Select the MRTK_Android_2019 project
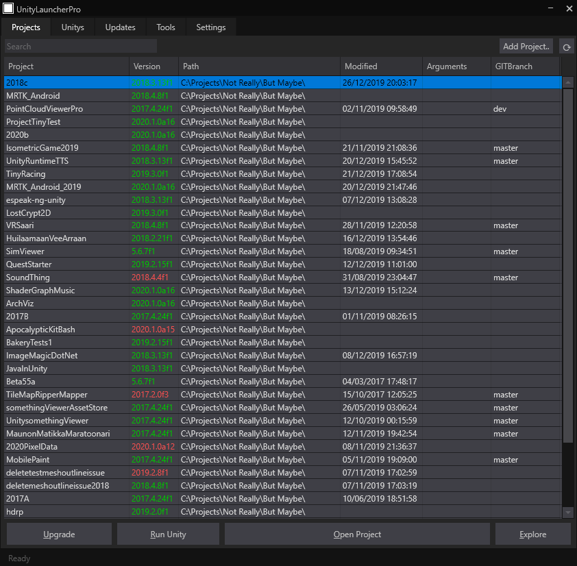This screenshot has height=566, width=577. (282, 186)
